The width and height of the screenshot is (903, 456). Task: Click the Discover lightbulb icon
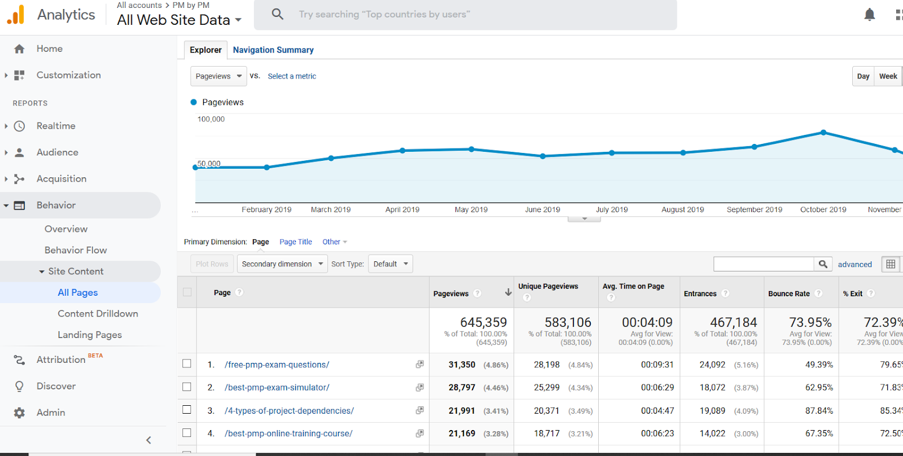pyautogui.click(x=19, y=386)
